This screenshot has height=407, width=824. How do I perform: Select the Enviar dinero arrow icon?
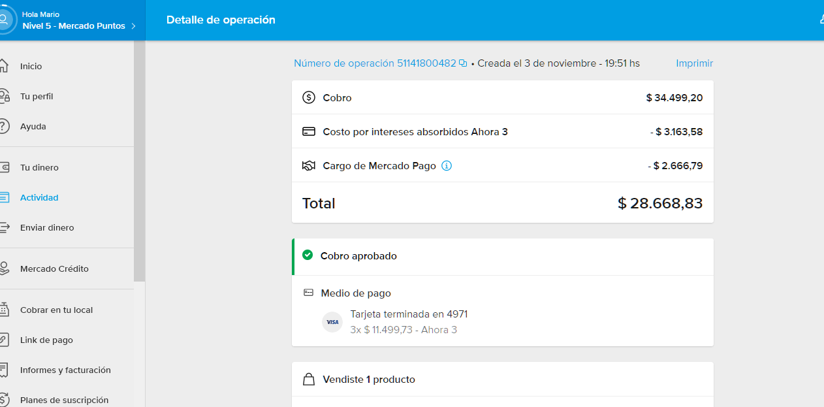point(3,227)
